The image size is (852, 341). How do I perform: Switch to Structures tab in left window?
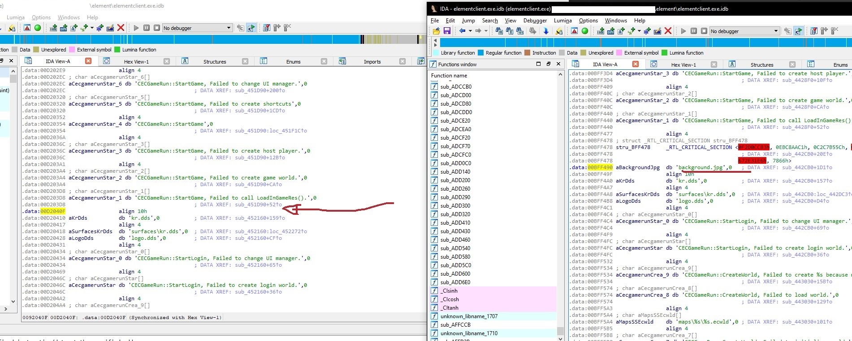click(x=215, y=61)
